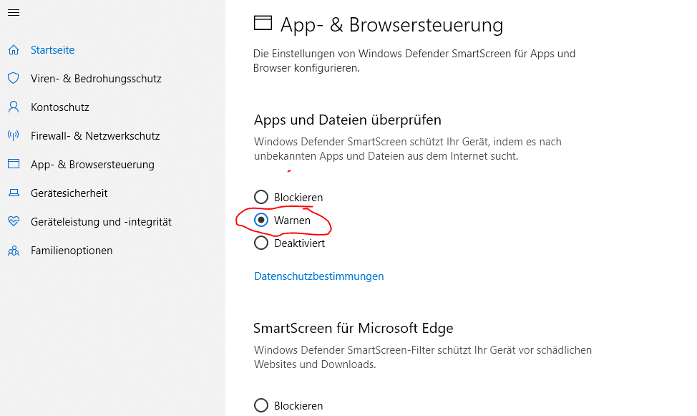This screenshot has width=697, height=416.
Task: Open the hamburger navigation menu
Action: pyautogui.click(x=13, y=12)
